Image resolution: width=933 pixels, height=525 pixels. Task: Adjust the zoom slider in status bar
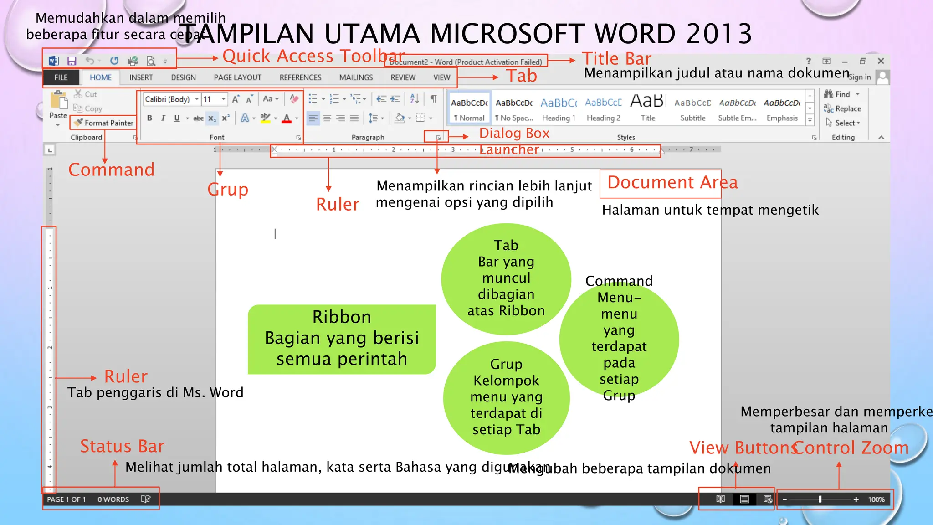pos(820,499)
